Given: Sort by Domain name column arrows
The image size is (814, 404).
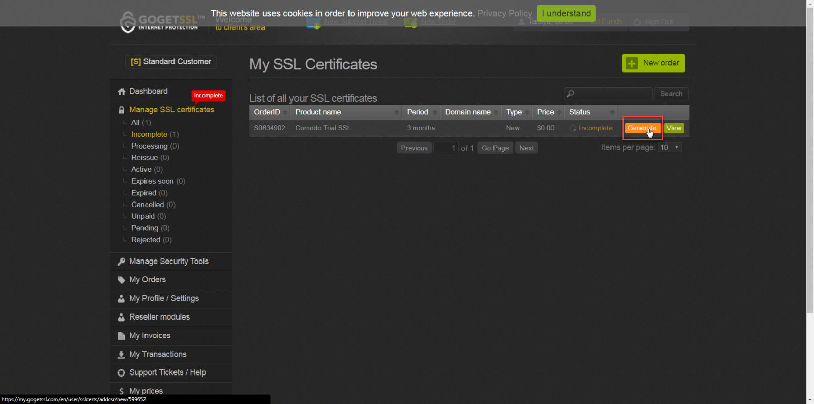Looking at the screenshot, I should coord(496,112).
